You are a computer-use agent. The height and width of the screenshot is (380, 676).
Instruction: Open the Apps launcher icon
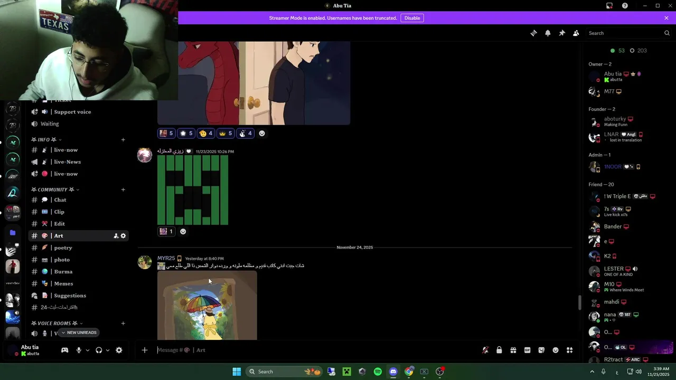(569, 350)
